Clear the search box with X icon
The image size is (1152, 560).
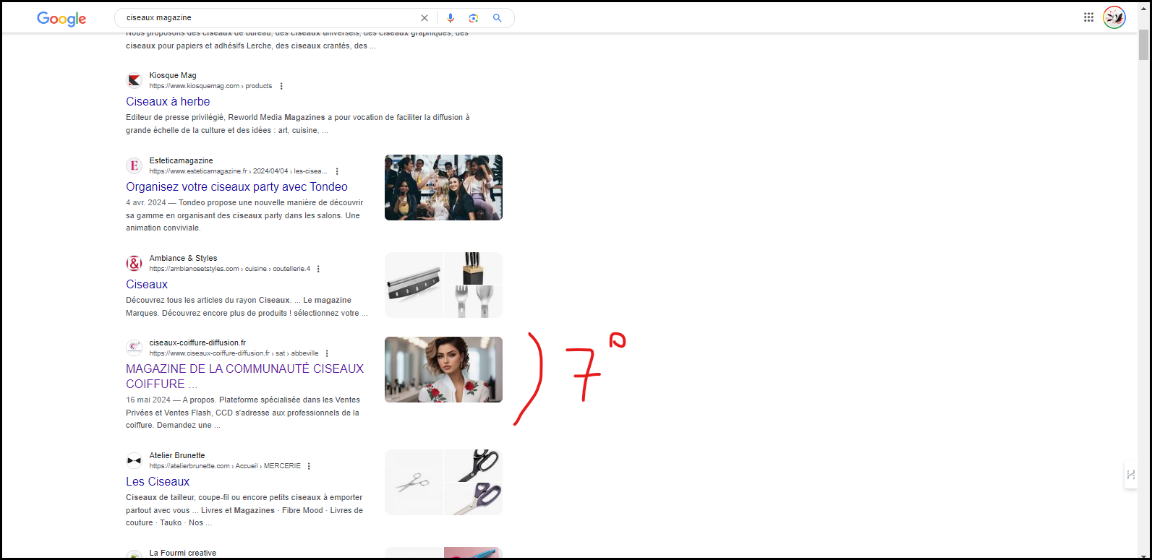click(424, 18)
